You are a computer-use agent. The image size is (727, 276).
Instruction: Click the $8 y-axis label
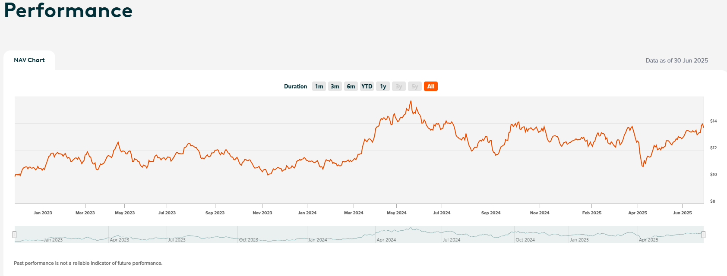coord(713,201)
